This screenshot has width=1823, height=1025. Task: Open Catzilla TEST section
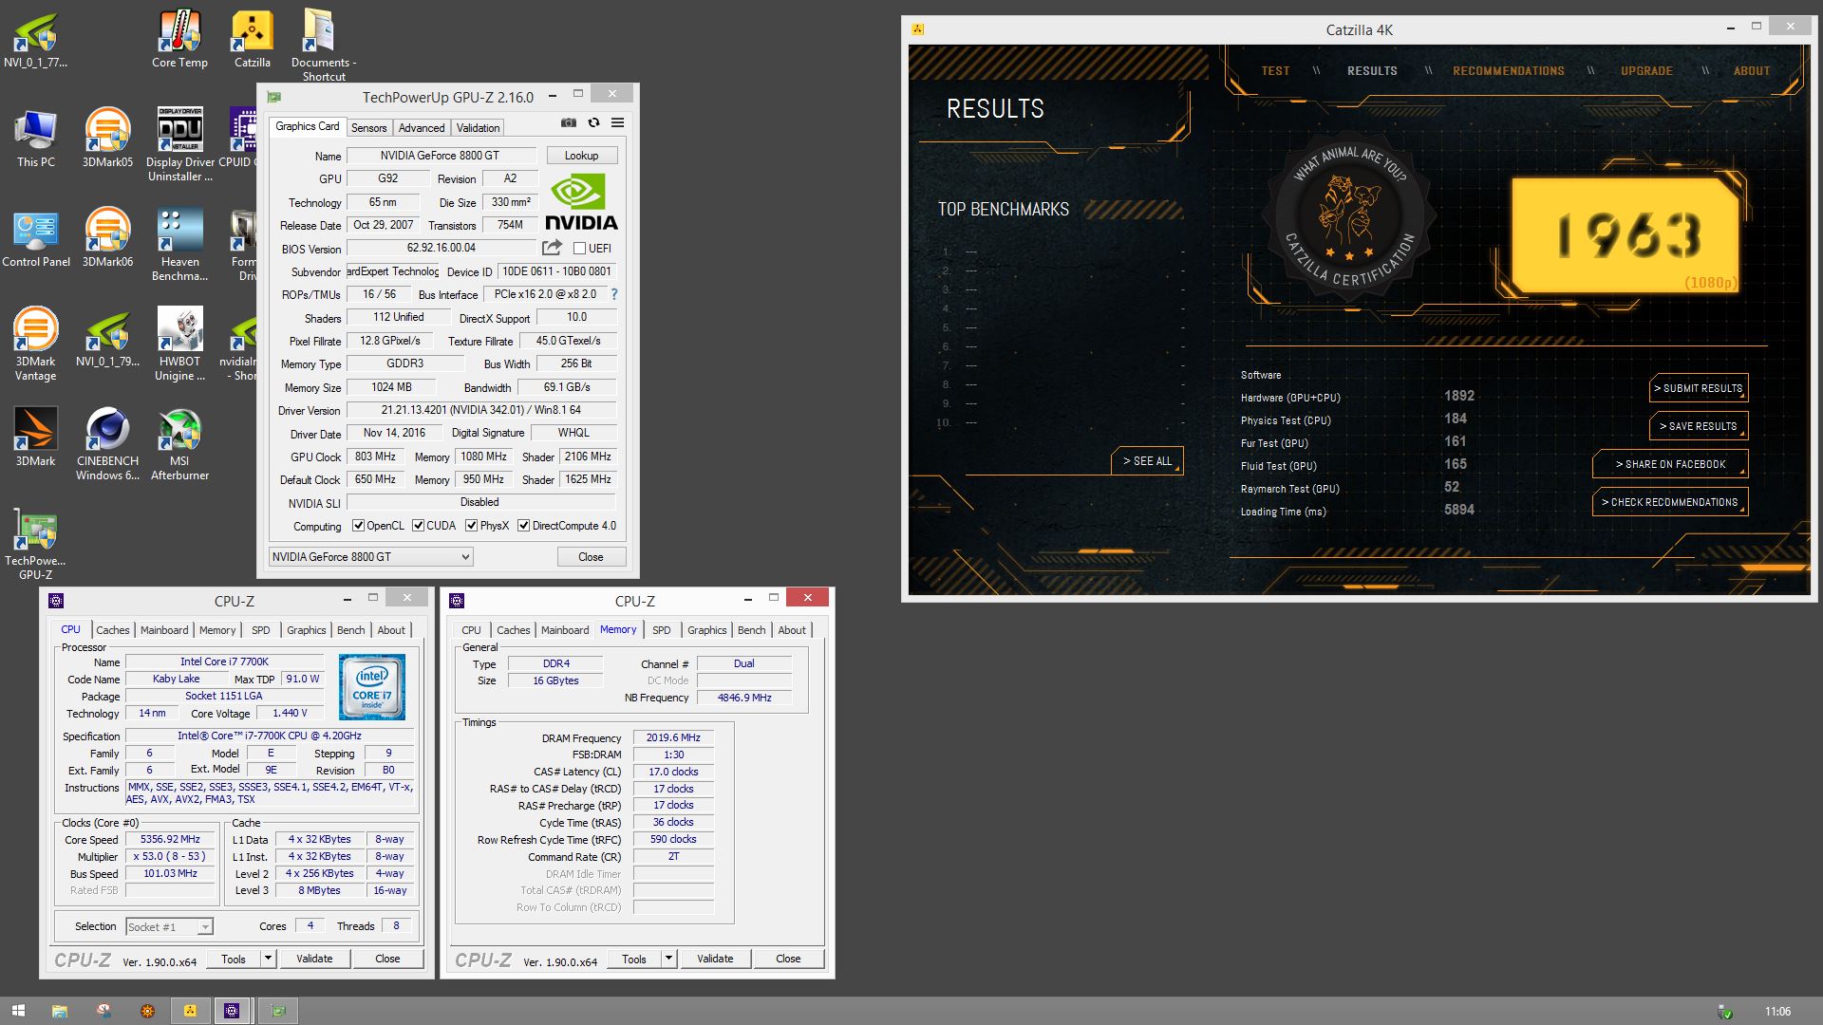point(1275,71)
